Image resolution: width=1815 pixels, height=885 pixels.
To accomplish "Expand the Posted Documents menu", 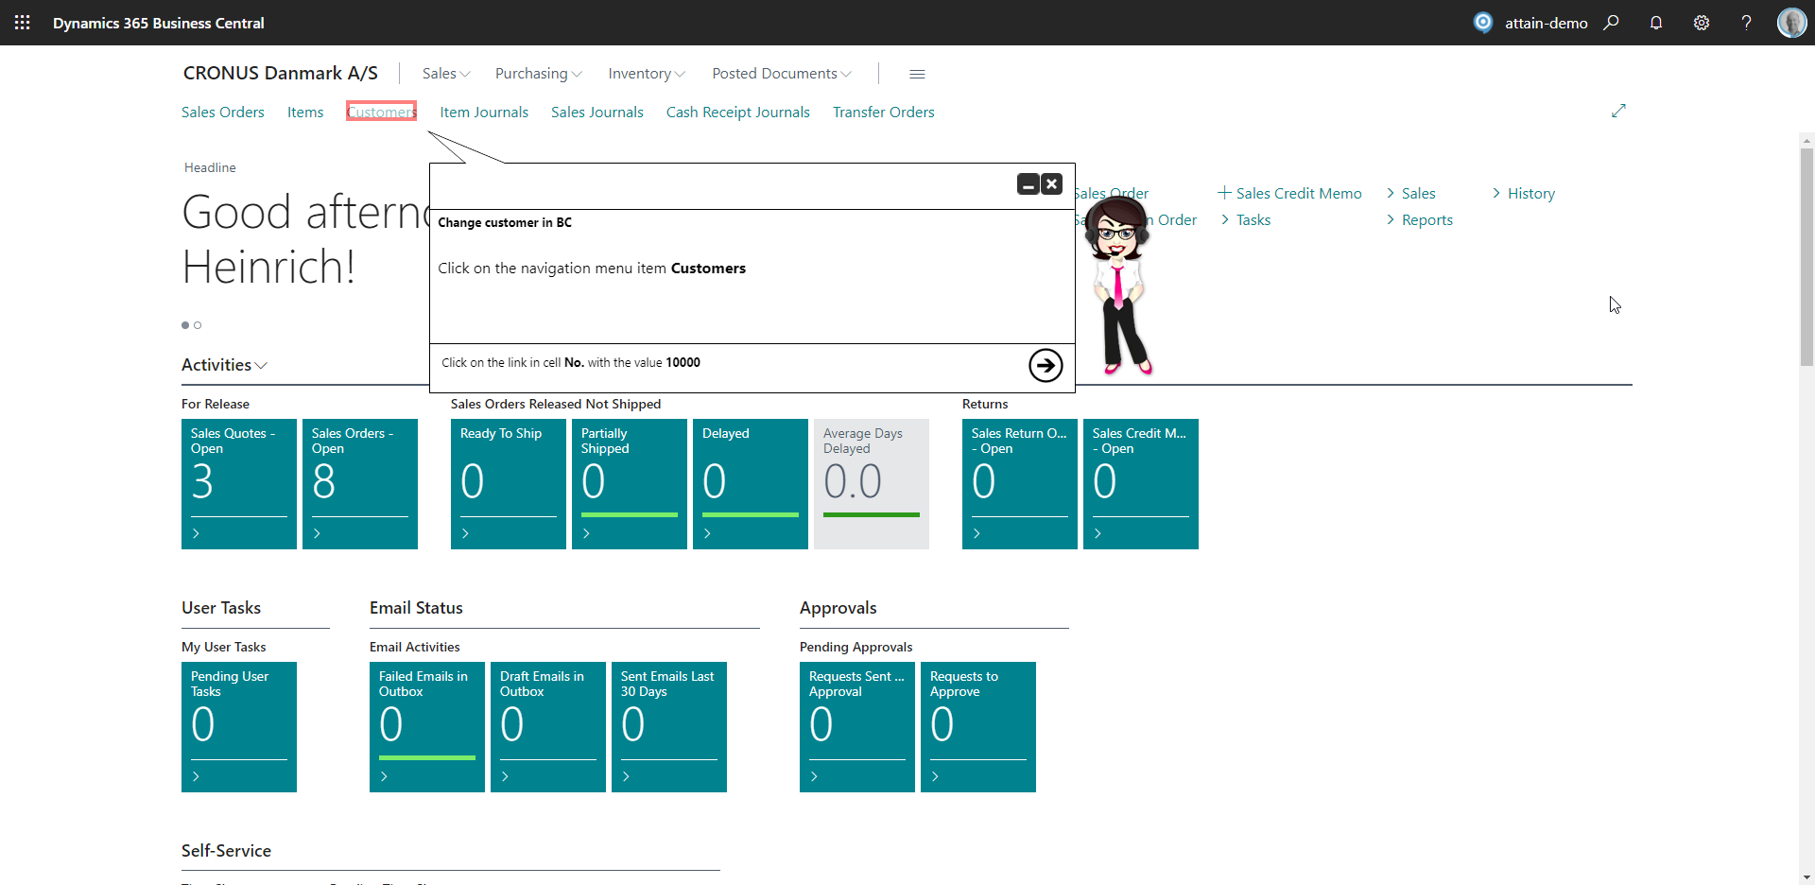I will [x=782, y=74].
